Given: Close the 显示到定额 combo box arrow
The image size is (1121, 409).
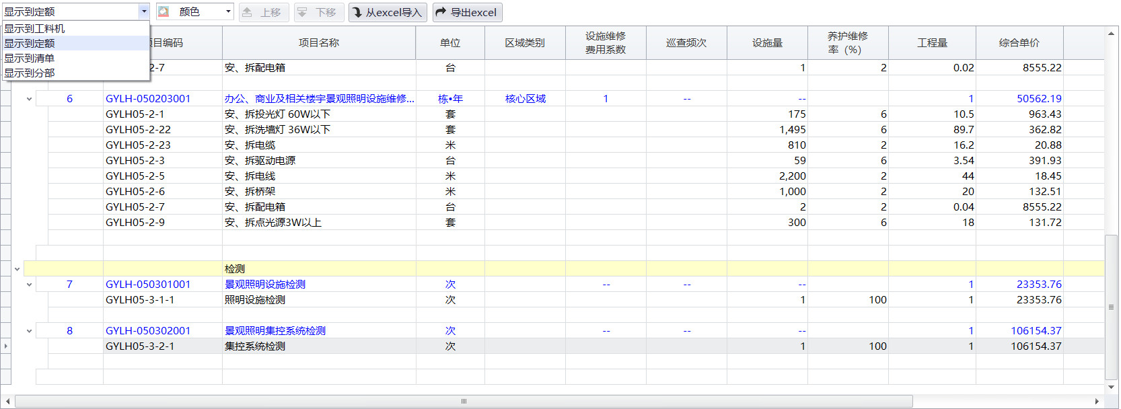Looking at the screenshot, I should pyautogui.click(x=144, y=11).
